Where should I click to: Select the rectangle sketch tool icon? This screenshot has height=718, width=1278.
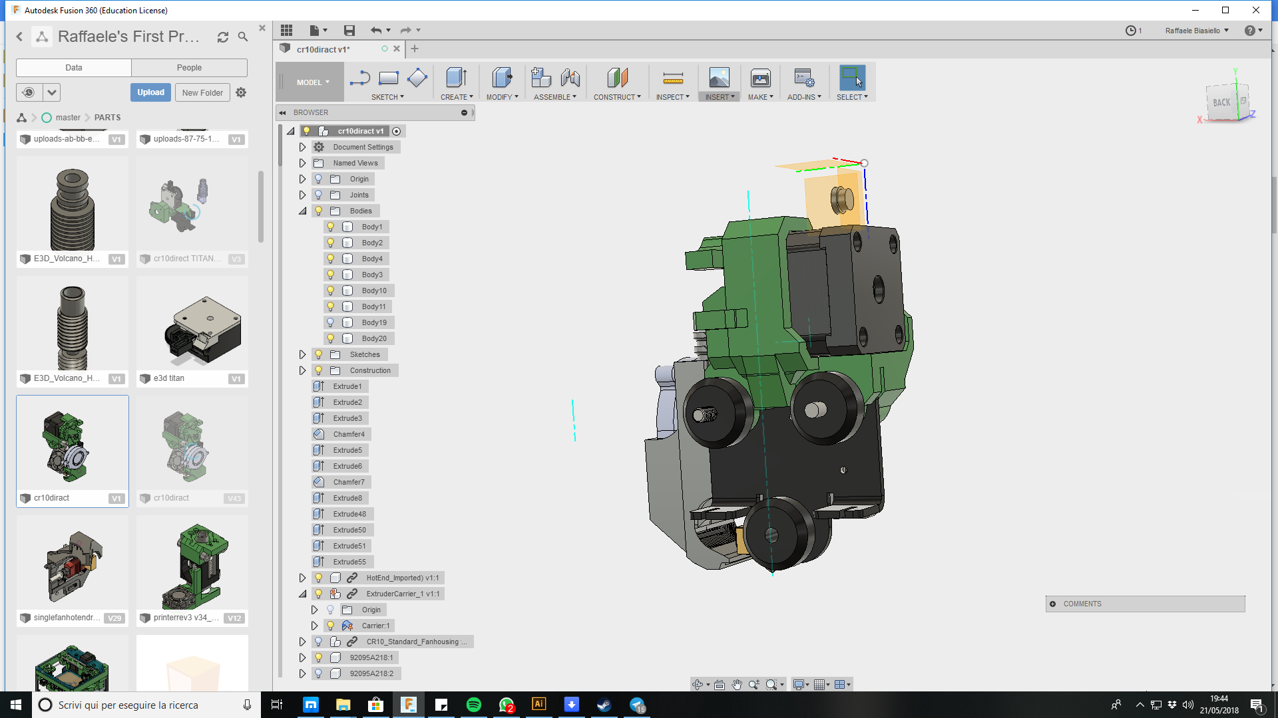(389, 78)
